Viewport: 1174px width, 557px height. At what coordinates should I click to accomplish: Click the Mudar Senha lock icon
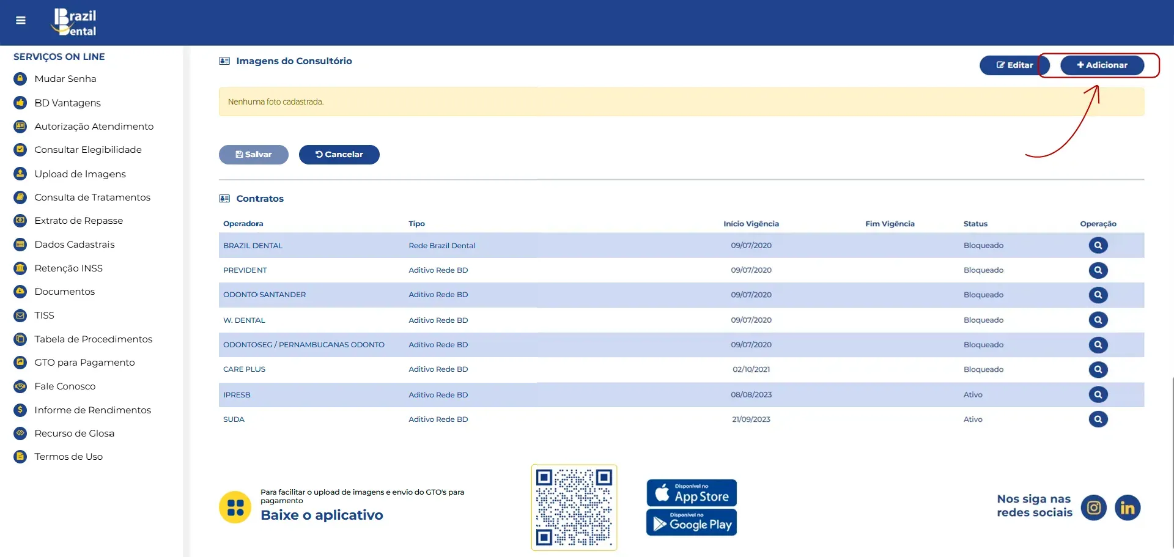point(20,79)
